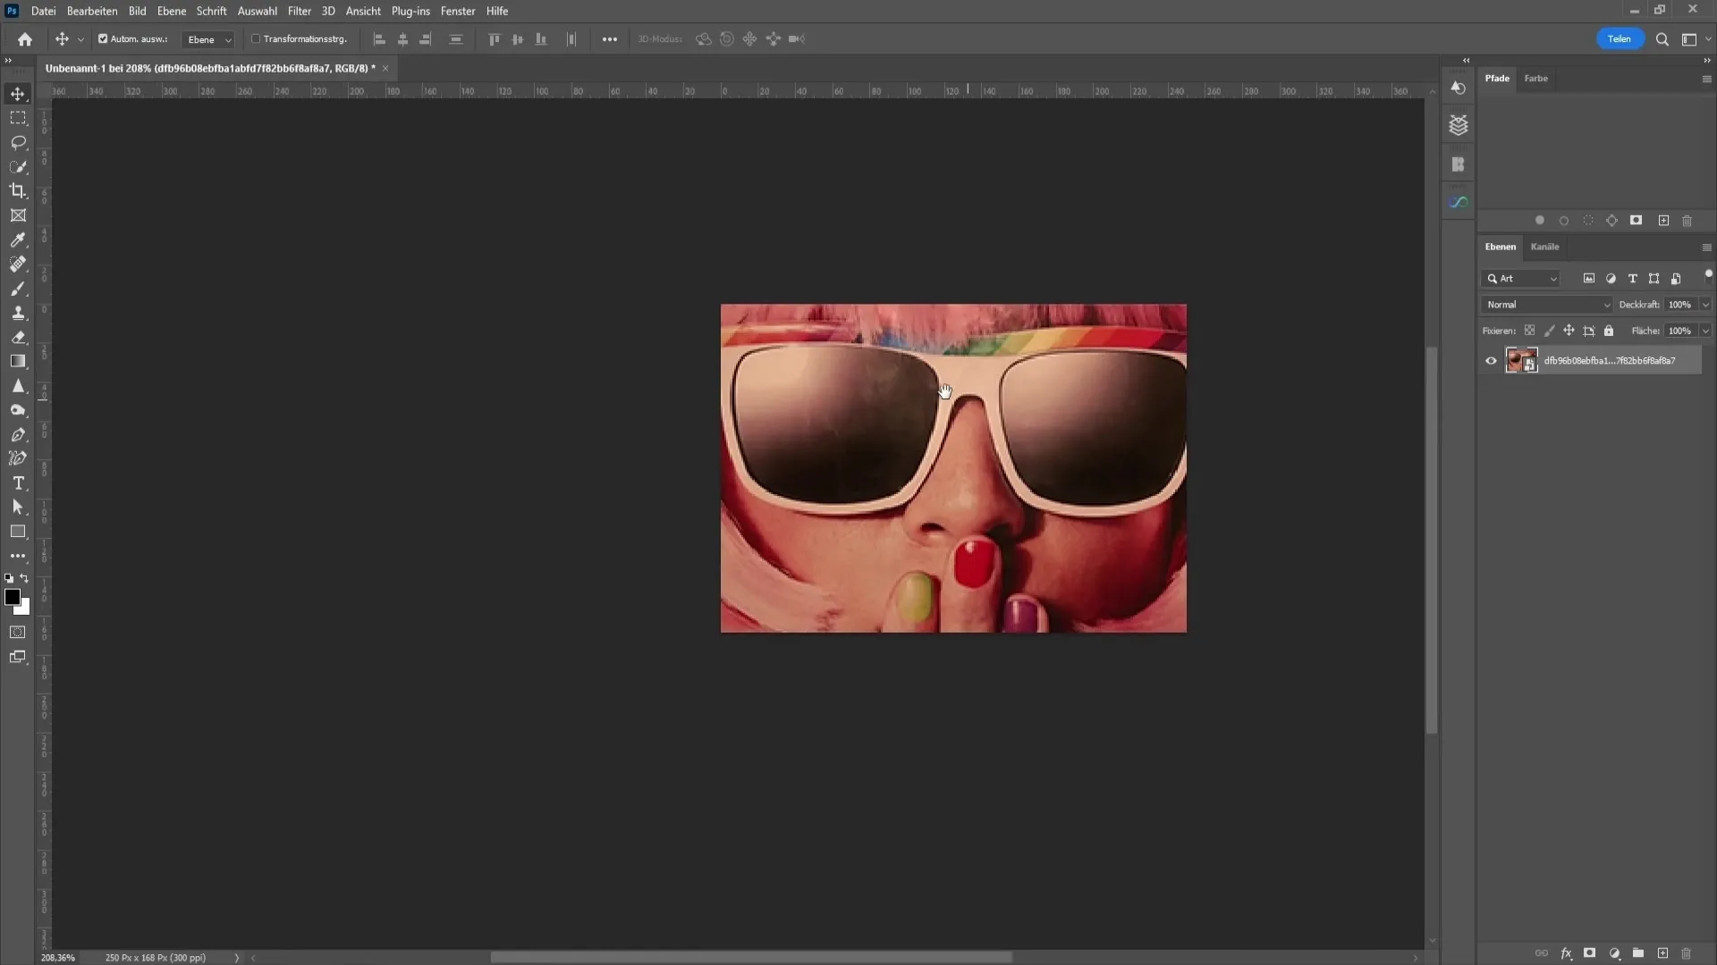Viewport: 1717px width, 965px height.
Task: Select the Crop tool
Action: point(18,191)
